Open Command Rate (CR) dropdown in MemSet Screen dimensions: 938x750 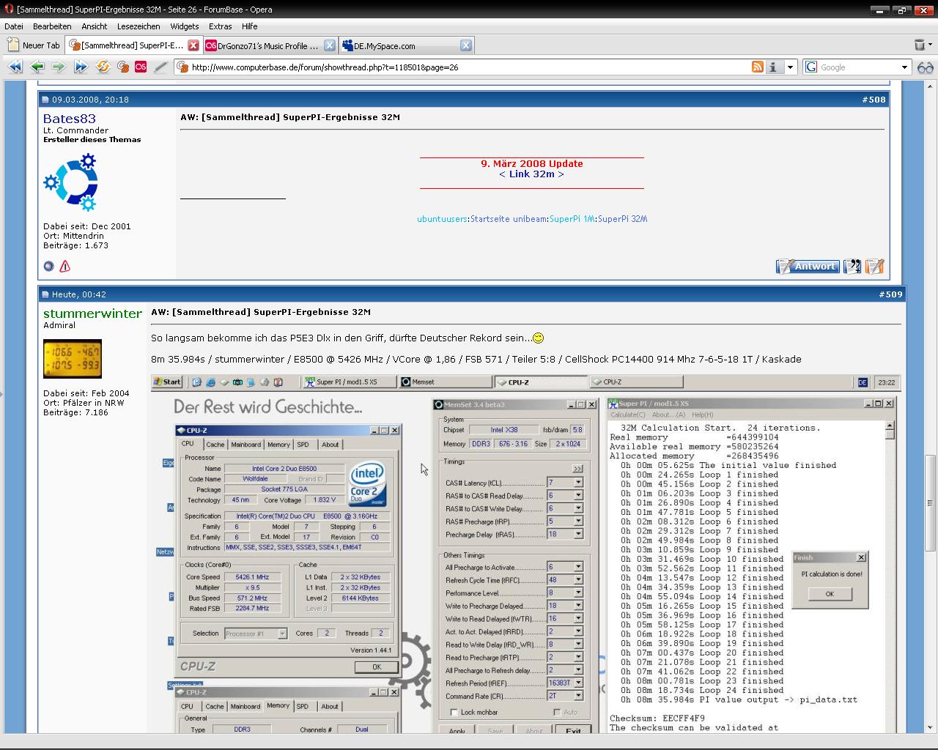point(578,696)
